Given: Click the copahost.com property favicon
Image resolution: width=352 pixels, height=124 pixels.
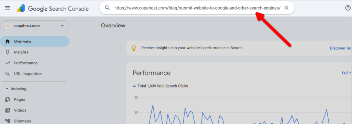Looking at the screenshot, I should tap(8, 26).
